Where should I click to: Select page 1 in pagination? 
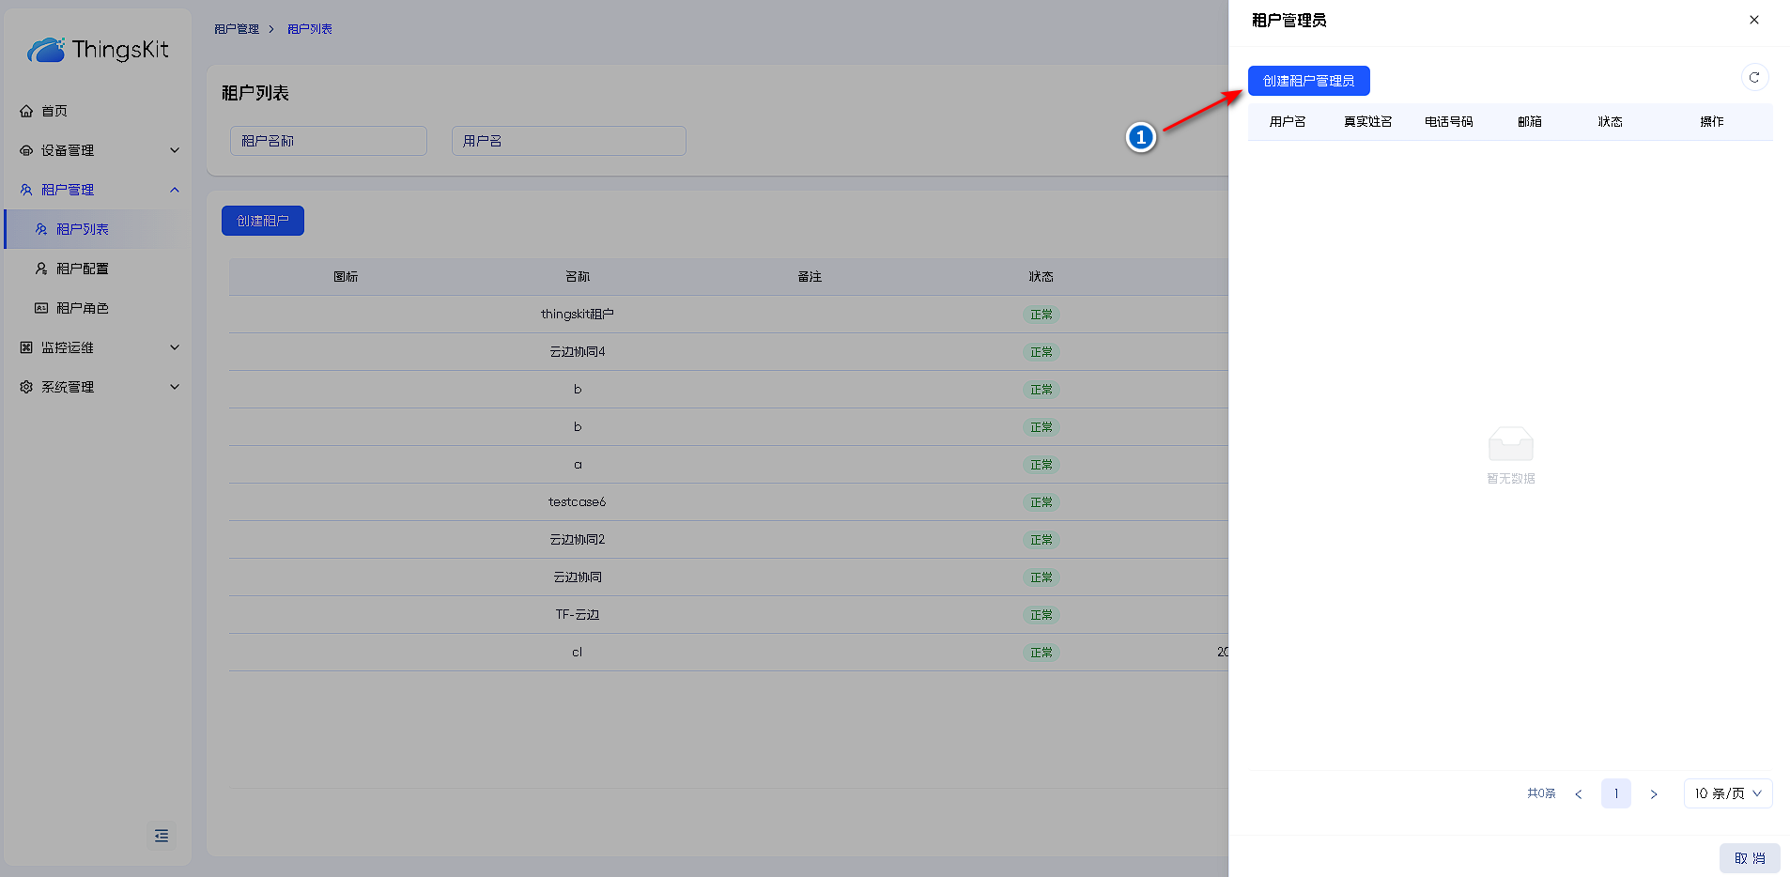(1615, 793)
